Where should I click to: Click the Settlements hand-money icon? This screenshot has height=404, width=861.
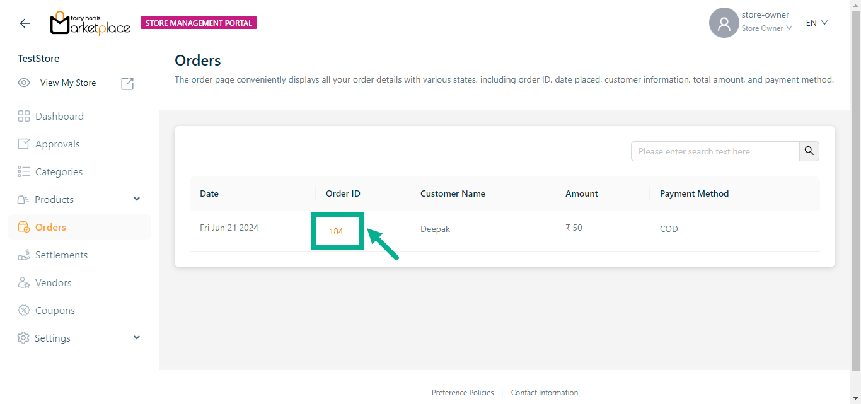[24, 255]
